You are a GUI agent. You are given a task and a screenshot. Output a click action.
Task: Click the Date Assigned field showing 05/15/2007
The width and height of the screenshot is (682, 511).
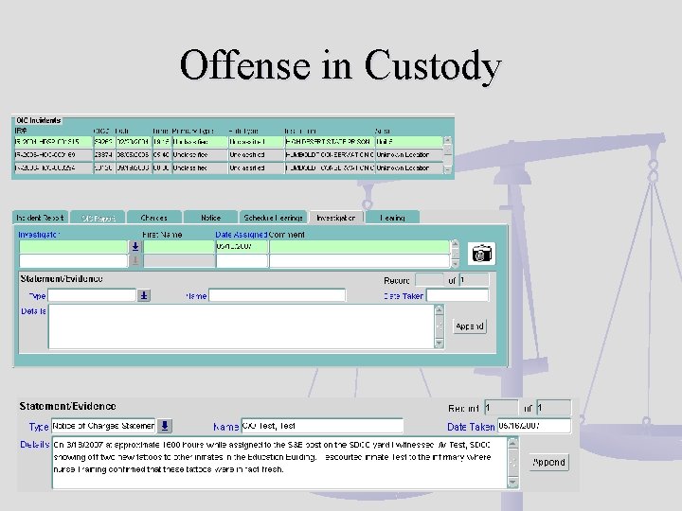tap(242, 246)
